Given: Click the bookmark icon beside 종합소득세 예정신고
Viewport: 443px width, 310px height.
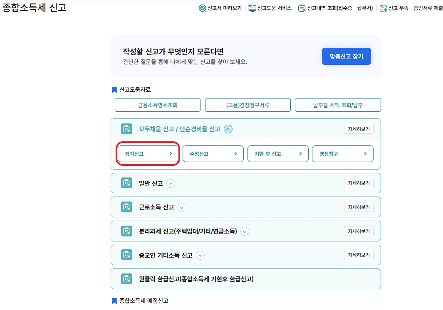Looking at the screenshot, I should click(x=114, y=300).
